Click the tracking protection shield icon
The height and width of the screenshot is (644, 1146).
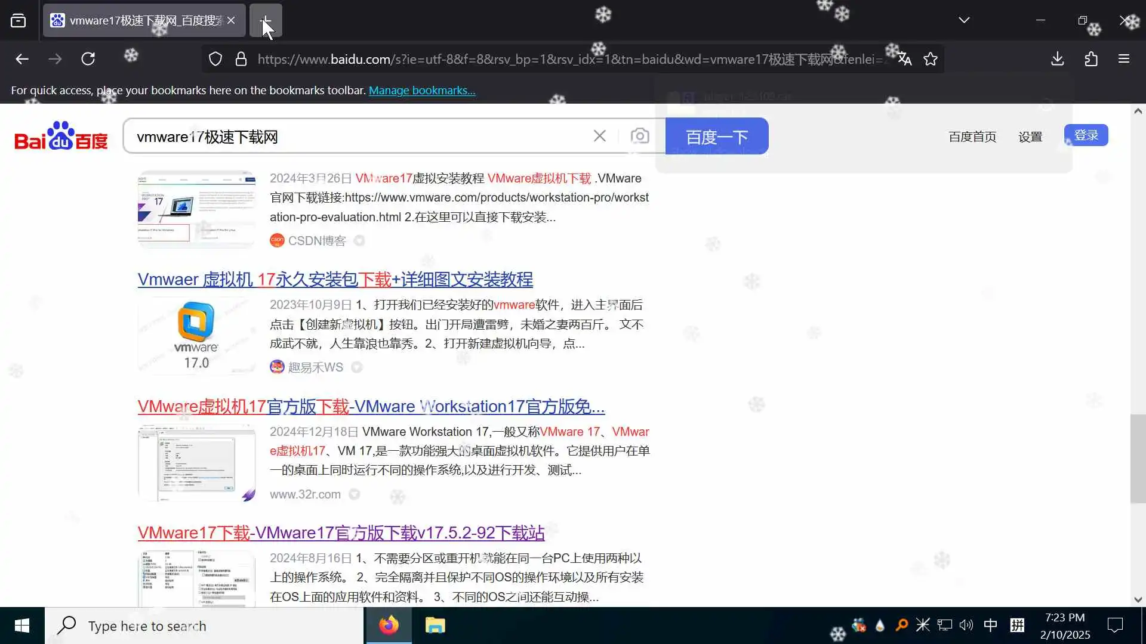coord(215,58)
